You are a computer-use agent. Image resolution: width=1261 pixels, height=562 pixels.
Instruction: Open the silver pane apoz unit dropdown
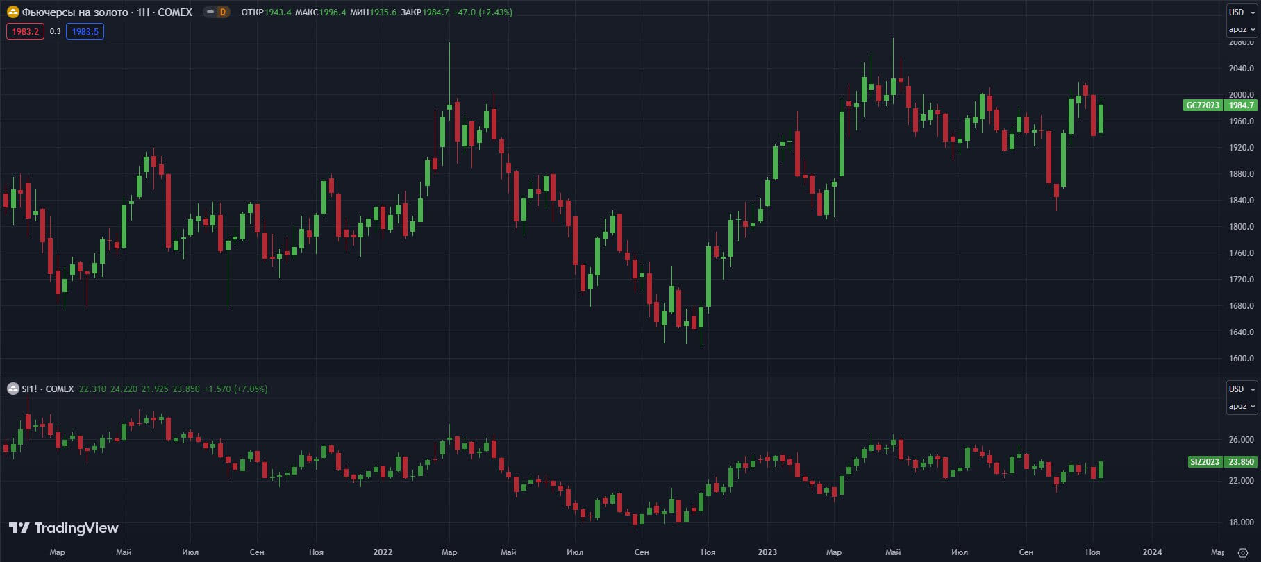tap(1242, 406)
